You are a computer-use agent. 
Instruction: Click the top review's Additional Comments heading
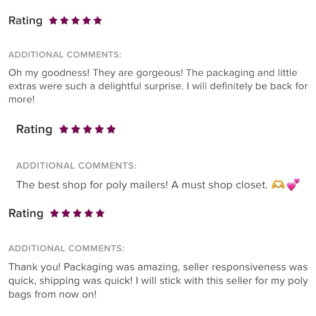[x=65, y=55]
